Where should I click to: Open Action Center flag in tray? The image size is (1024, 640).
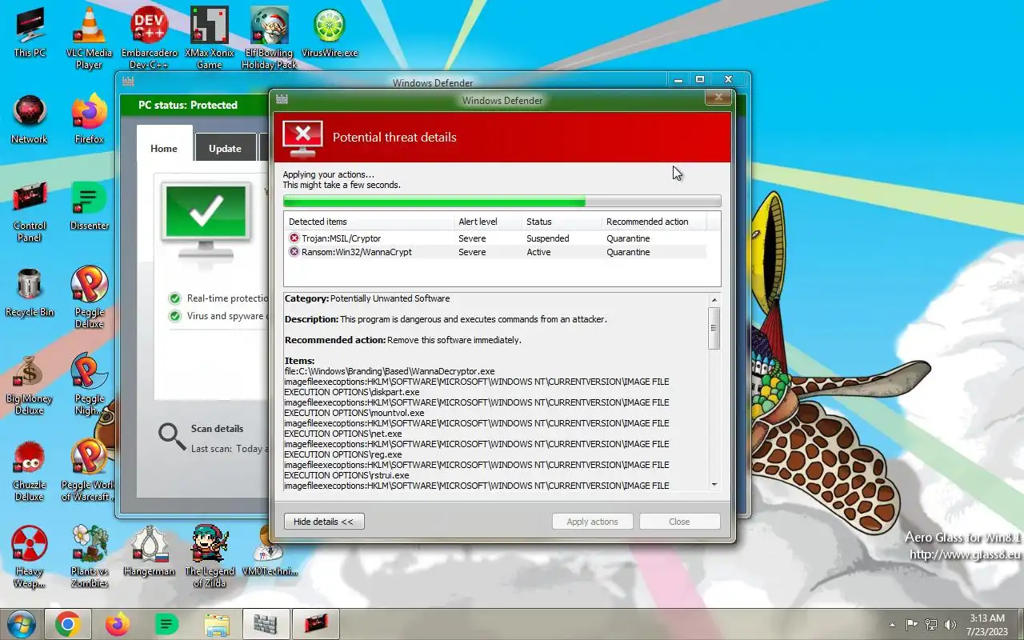911,625
